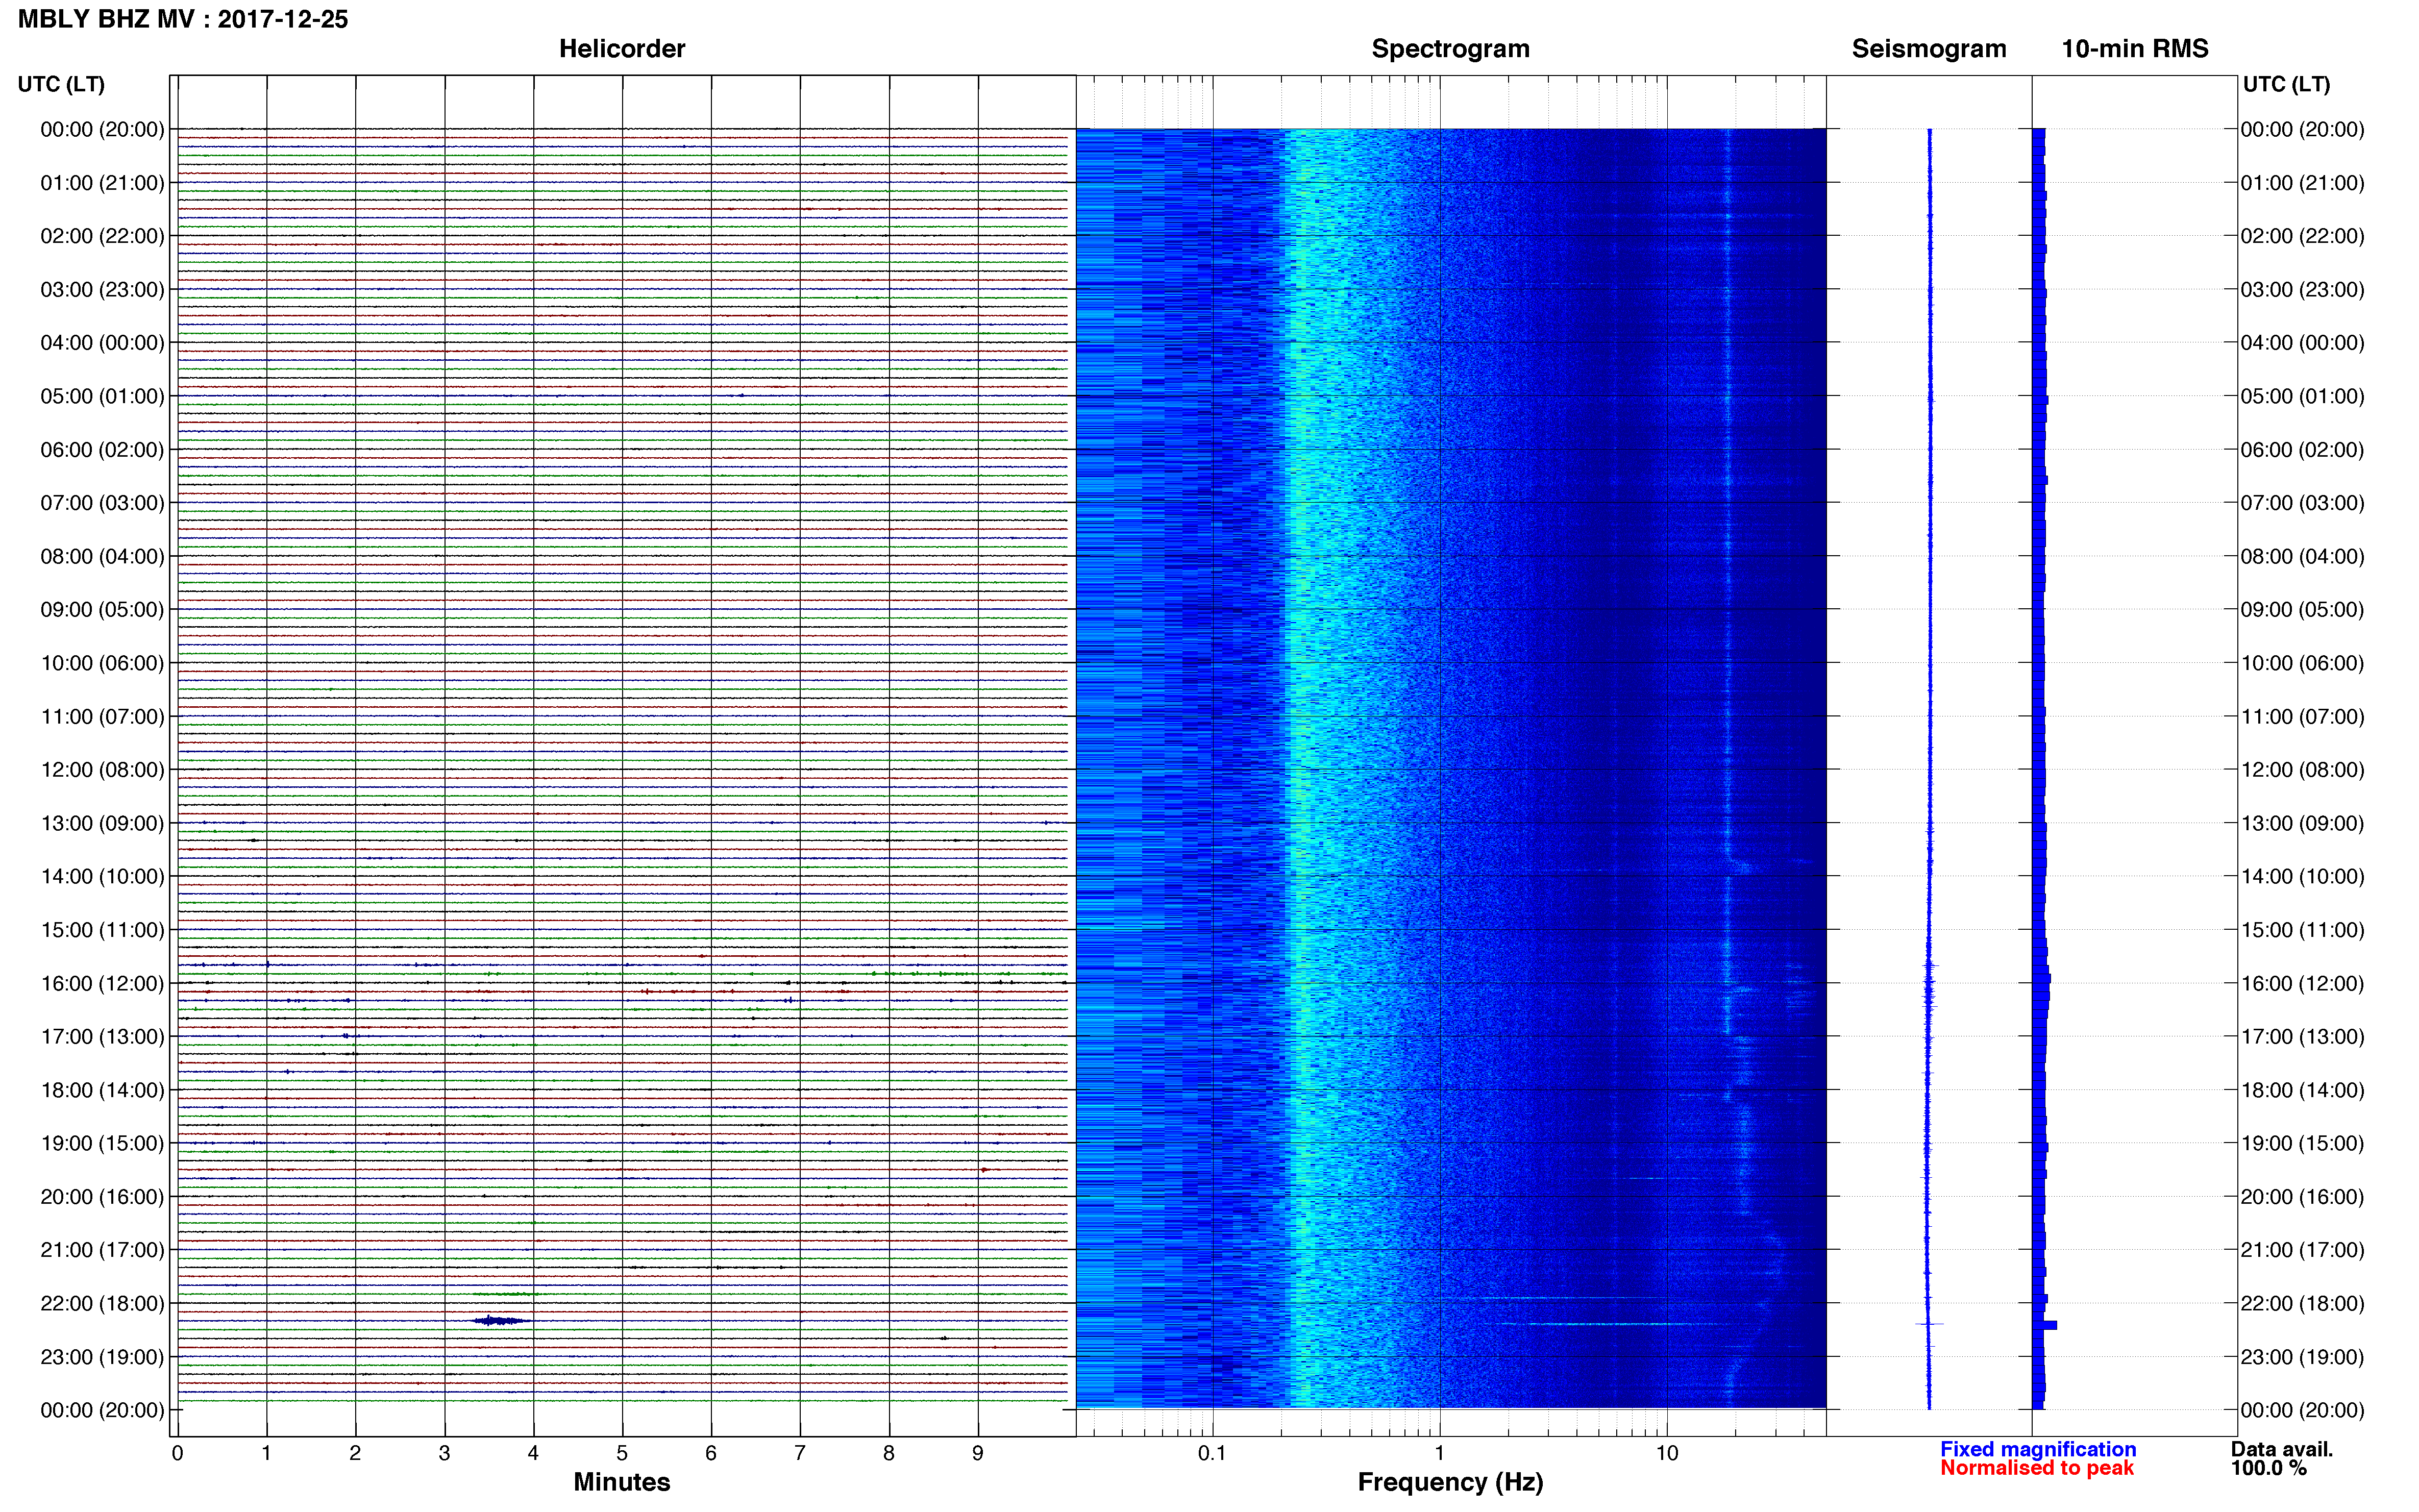Click '17:00 (13:00)' on RMS side time axis
The width and height of the screenshot is (2419, 1512).
tap(2302, 1037)
